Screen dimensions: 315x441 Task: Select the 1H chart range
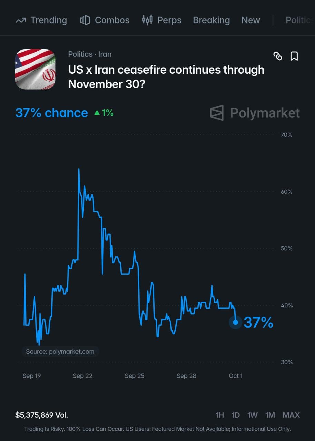click(220, 415)
